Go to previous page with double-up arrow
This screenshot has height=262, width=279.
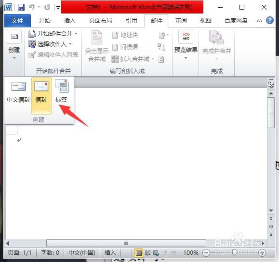click(x=271, y=218)
